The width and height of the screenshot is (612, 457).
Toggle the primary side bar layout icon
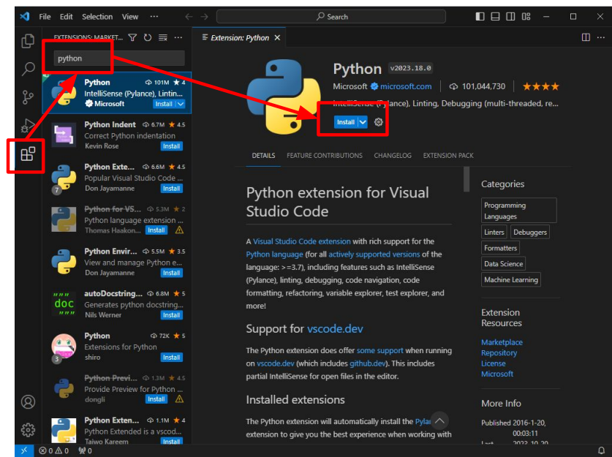coord(480,16)
